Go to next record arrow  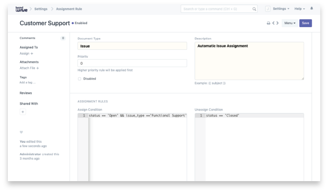pyautogui.click(x=278, y=23)
